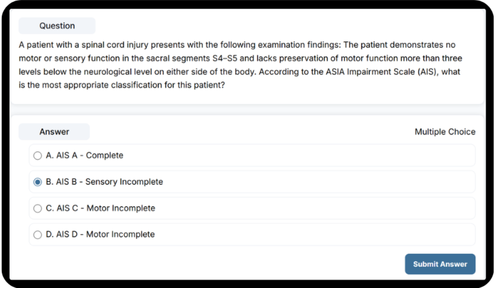Click the 'AIS C - Motor Incomplete' label
The height and width of the screenshot is (288, 496).
pos(101,208)
